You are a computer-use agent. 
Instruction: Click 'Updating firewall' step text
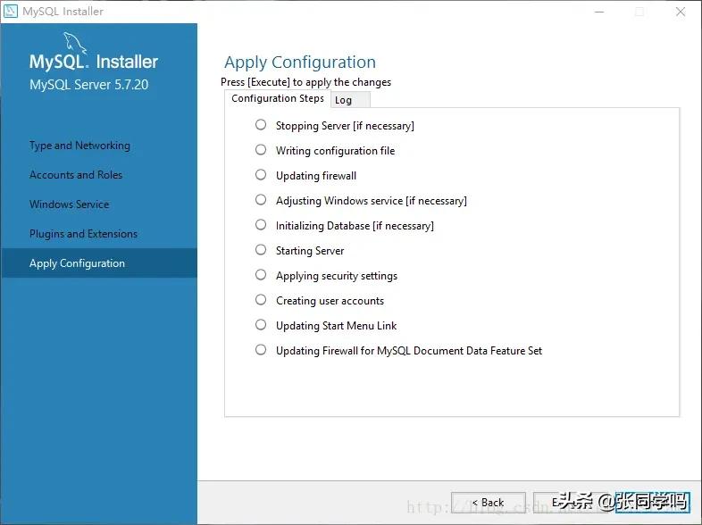click(316, 176)
